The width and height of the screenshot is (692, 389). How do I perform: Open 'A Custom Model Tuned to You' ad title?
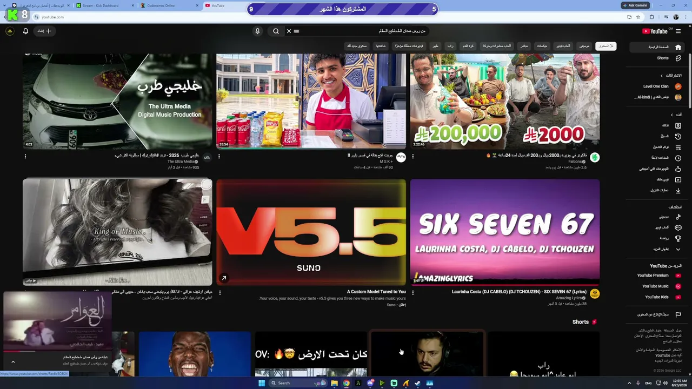click(x=376, y=292)
